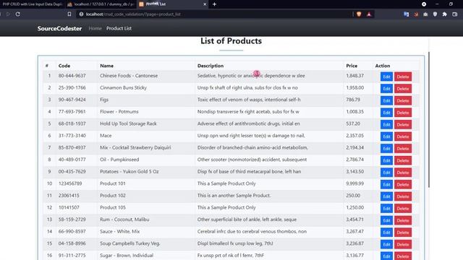Delete the Mace product

403,136
